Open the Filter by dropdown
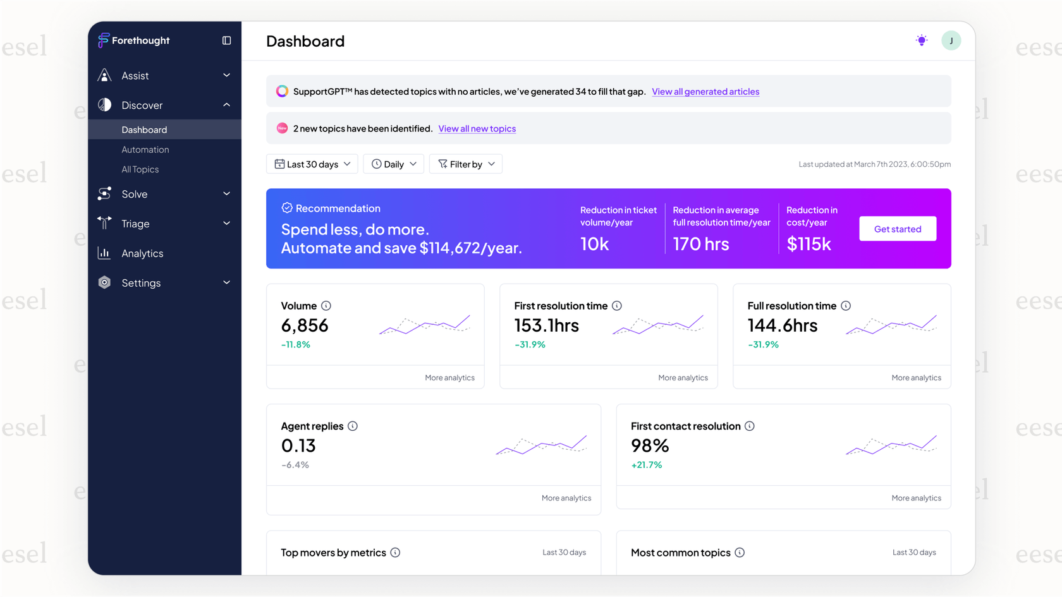 coord(466,164)
